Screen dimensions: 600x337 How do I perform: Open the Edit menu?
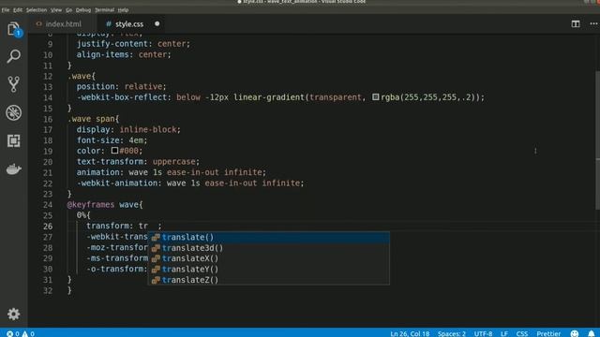coord(18,10)
